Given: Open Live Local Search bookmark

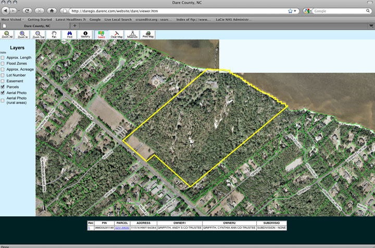Looking at the screenshot, I should click(118, 20).
